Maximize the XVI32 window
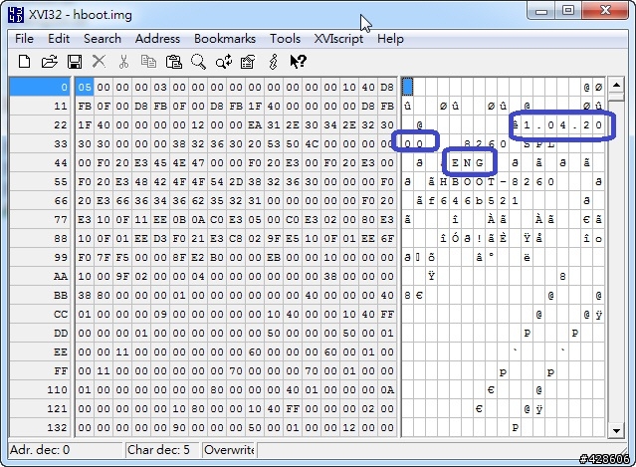 click(568, 11)
